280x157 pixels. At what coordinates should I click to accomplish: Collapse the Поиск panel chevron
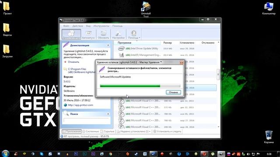(x=108, y=114)
